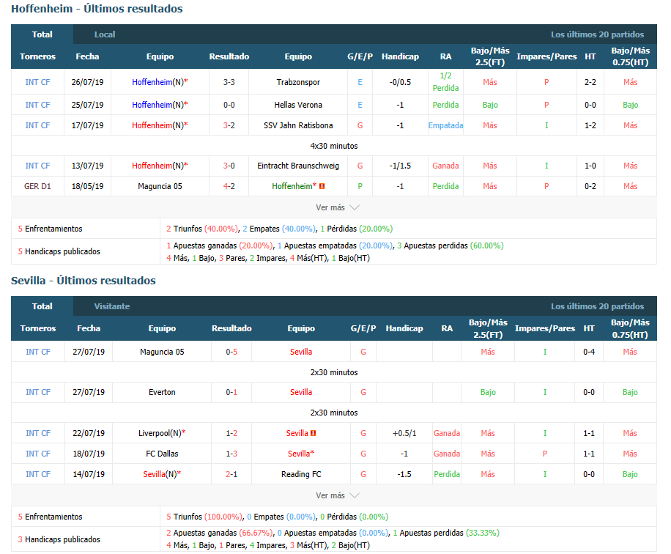This screenshot has height=554, width=671.
Task: Open FC Dallas team link
Action: coord(162,454)
